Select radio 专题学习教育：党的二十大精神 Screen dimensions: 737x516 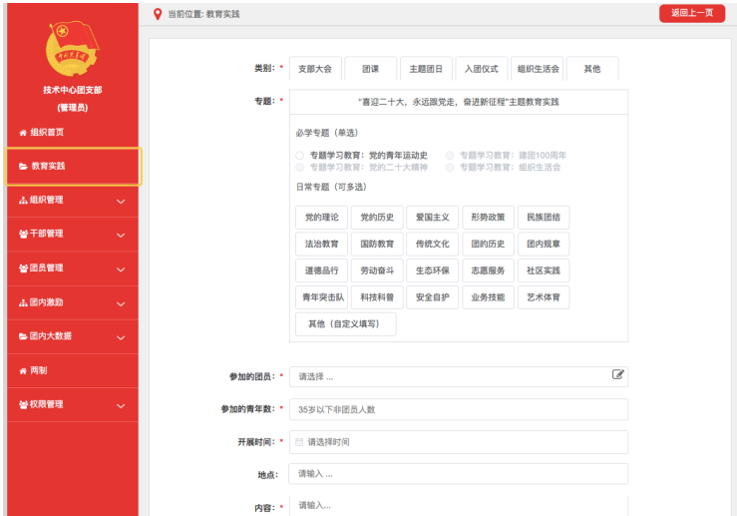[x=300, y=168]
